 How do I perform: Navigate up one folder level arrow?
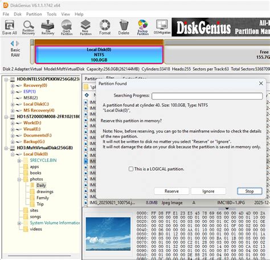tap(87, 95)
